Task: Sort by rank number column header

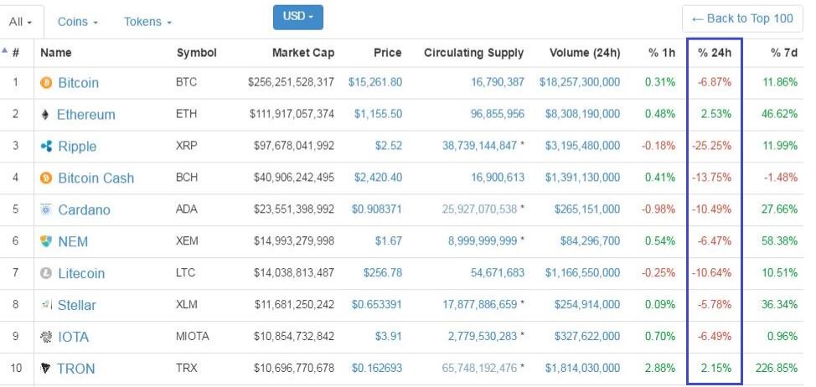Action: pyautogui.click(x=15, y=53)
